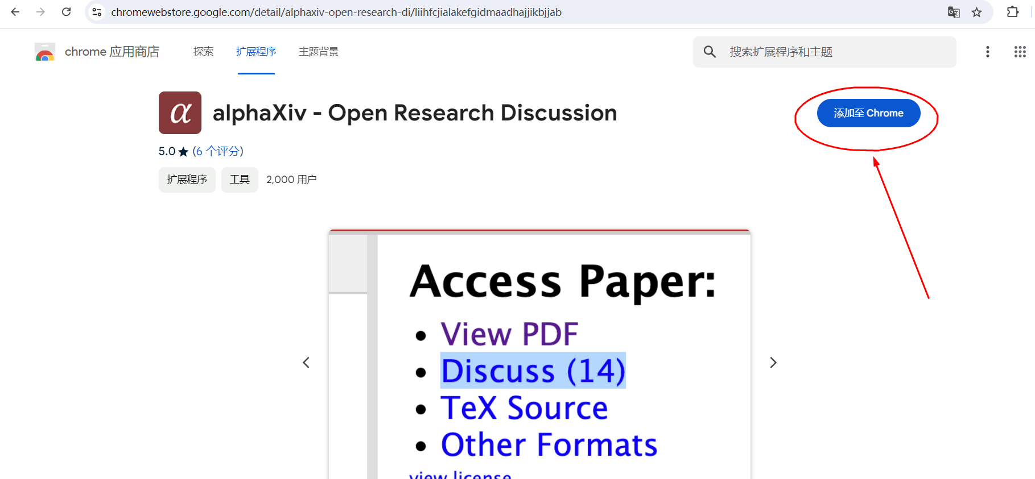The image size is (1035, 479).
Task: Click the search magnifier icon
Action: click(x=710, y=52)
